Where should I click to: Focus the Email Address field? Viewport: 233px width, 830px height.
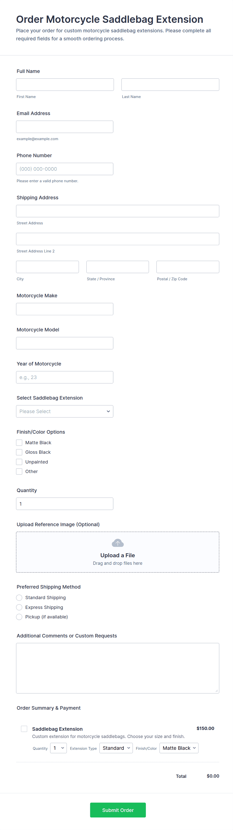[65, 127]
